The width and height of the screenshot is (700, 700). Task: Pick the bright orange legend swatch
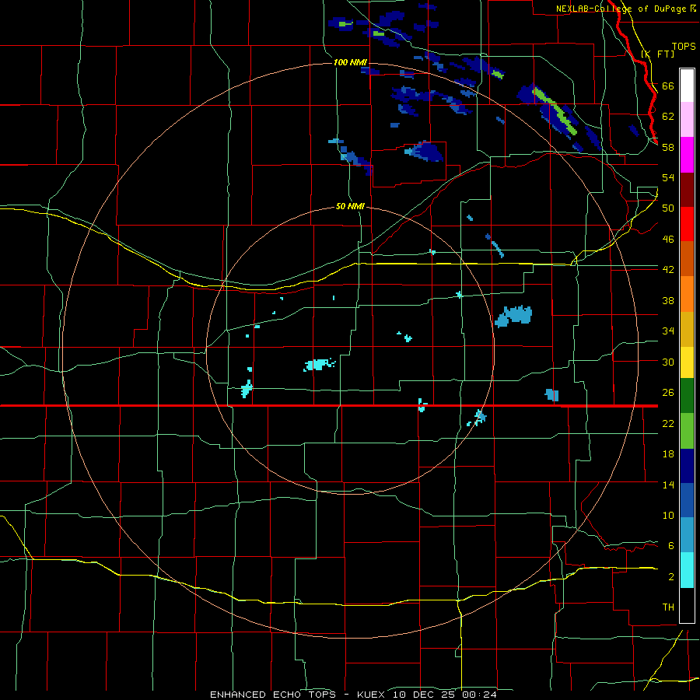click(x=687, y=294)
